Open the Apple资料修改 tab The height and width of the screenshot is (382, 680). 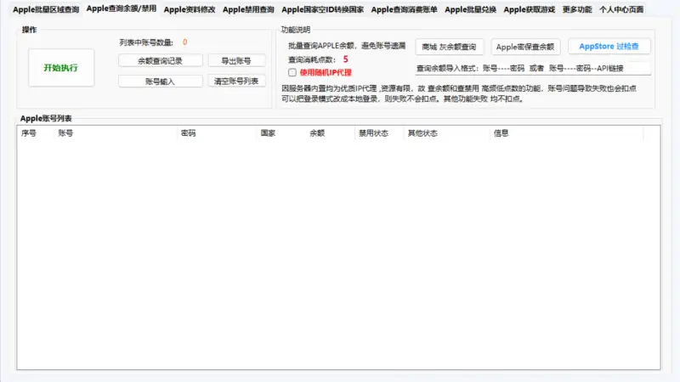pos(190,9)
